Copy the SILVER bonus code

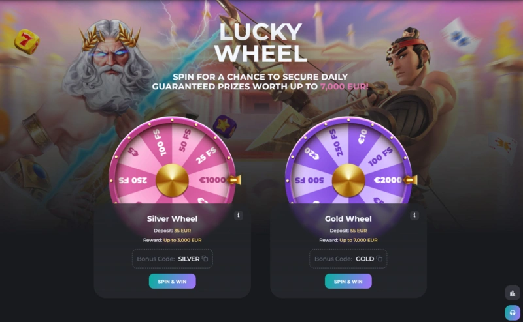tap(205, 259)
